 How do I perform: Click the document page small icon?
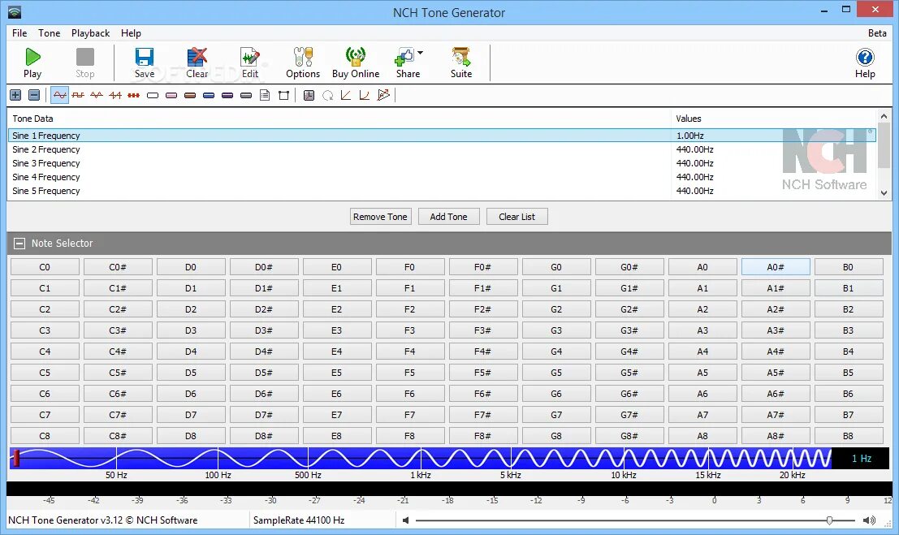click(x=265, y=95)
